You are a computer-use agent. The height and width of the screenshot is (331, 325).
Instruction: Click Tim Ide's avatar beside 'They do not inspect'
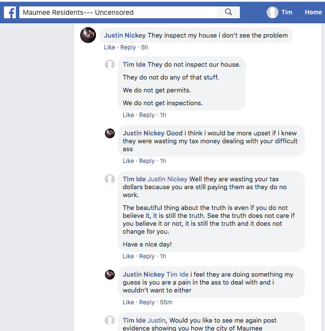click(110, 65)
